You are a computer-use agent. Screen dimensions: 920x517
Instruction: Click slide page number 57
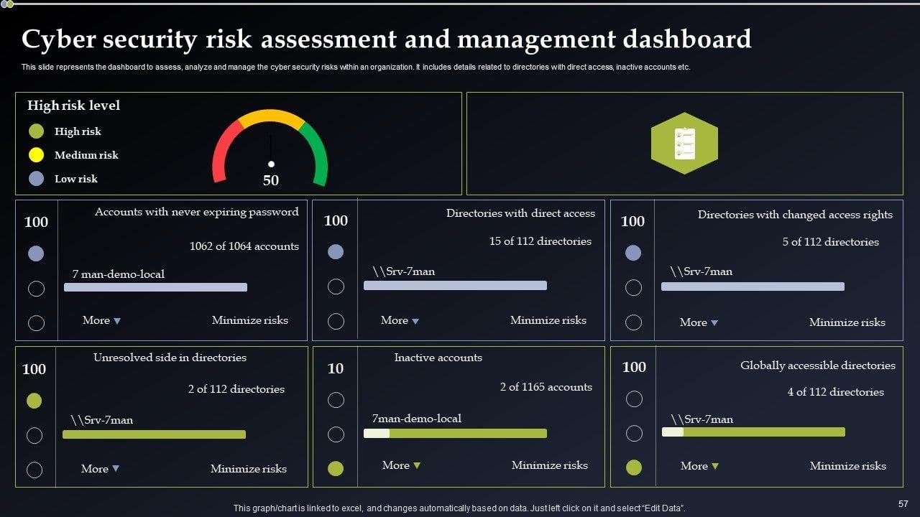pos(903,504)
